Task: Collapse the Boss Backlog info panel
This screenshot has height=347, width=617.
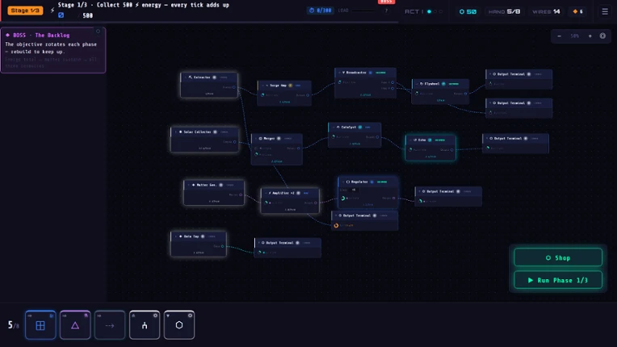Action: (x=98, y=31)
